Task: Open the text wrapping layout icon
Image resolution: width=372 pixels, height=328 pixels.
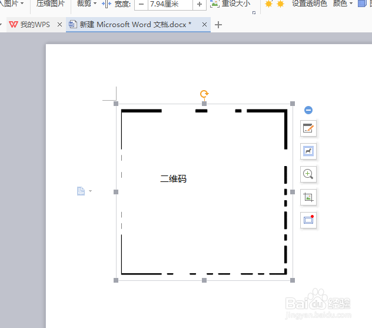Action: pos(308,151)
